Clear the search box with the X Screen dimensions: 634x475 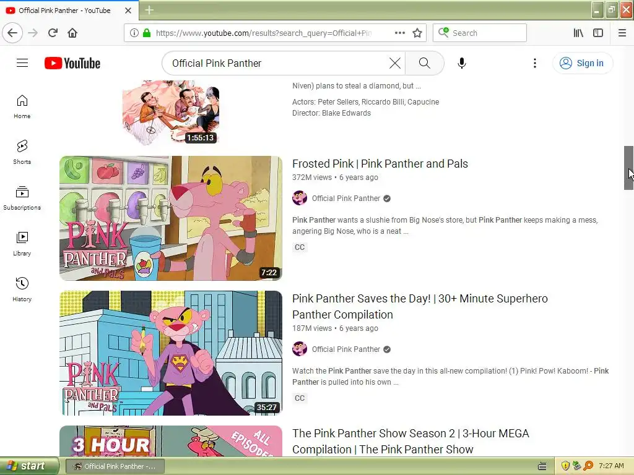394,63
